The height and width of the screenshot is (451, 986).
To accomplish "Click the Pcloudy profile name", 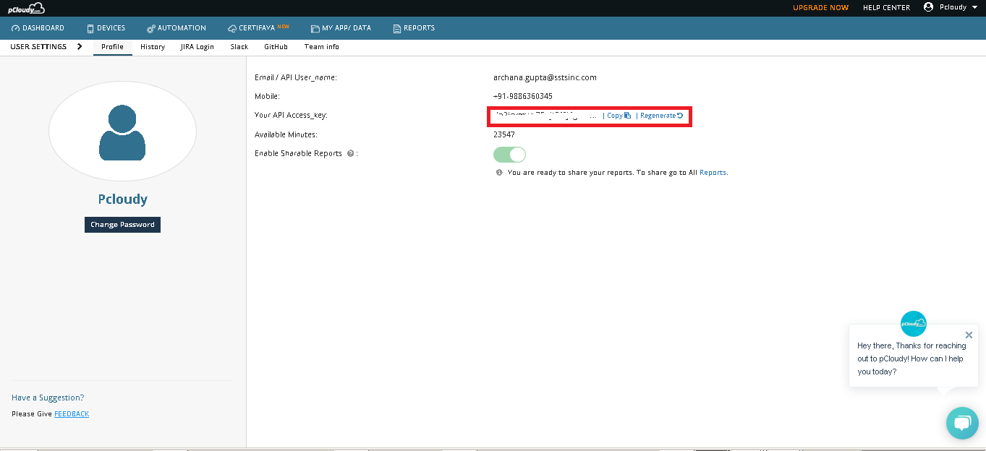I will tap(122, 199).
